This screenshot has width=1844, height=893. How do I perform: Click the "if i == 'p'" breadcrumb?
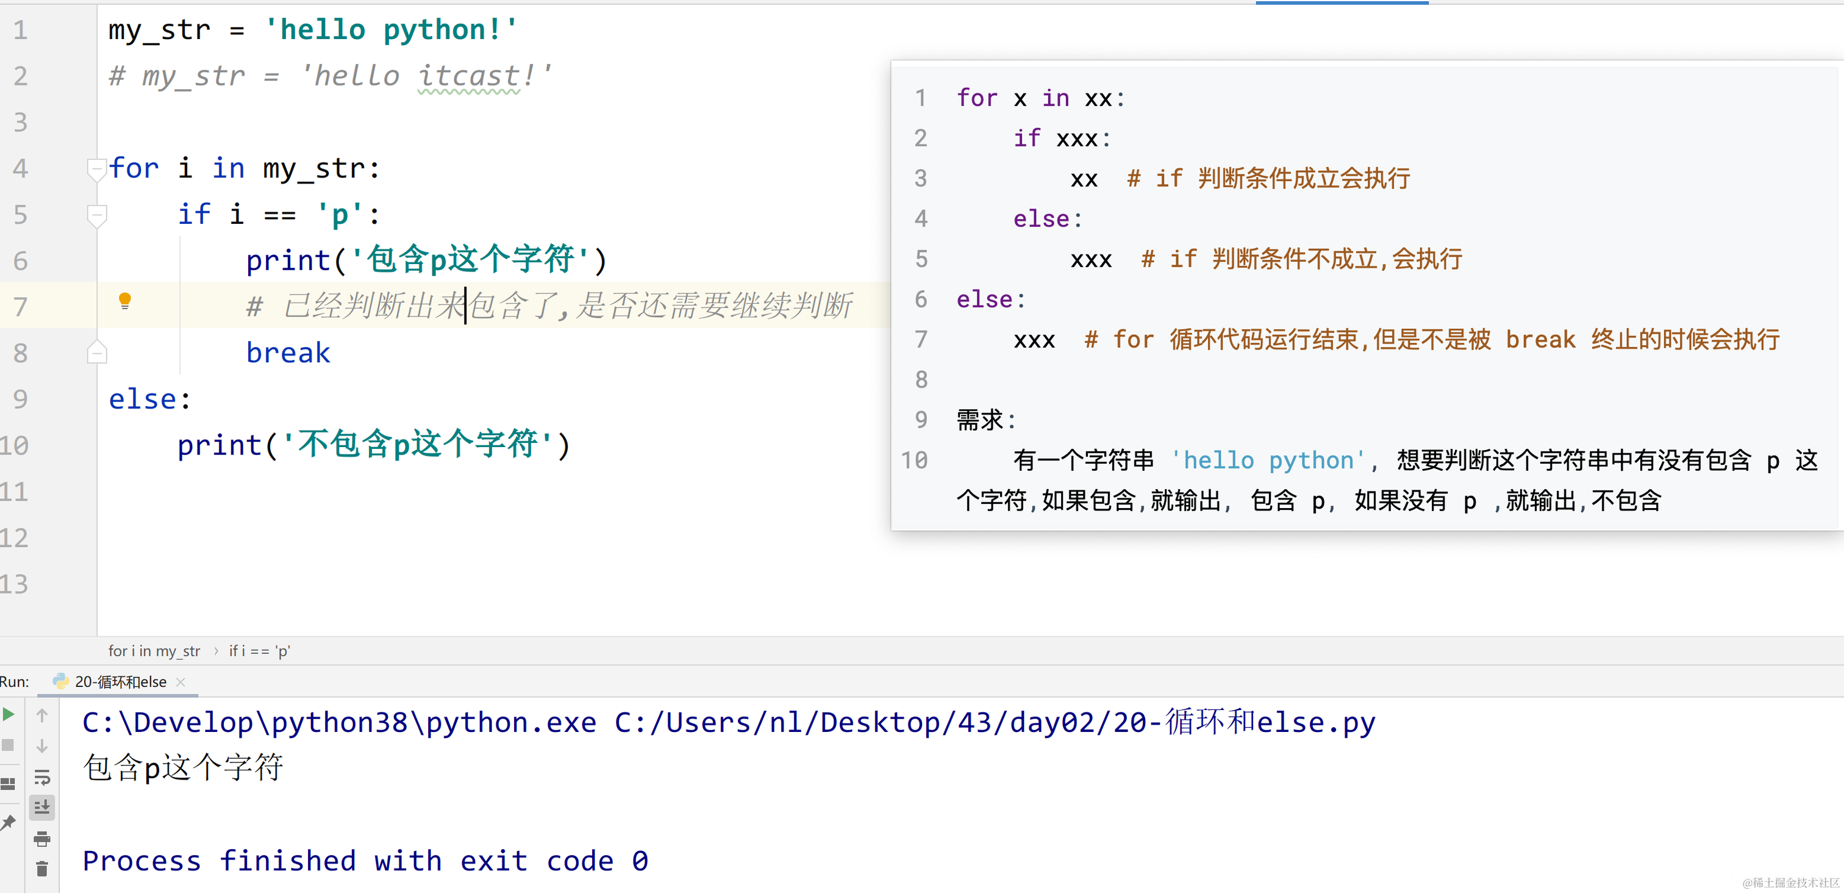(x=259, y=651)
